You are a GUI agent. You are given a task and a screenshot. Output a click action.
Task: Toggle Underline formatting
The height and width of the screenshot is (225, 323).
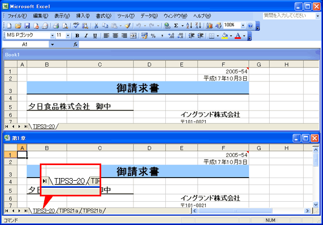point(95,36)
